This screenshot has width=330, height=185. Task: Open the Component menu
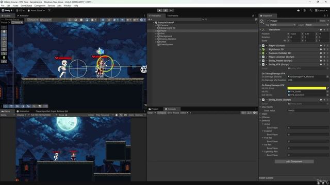[x=40, y=6]
